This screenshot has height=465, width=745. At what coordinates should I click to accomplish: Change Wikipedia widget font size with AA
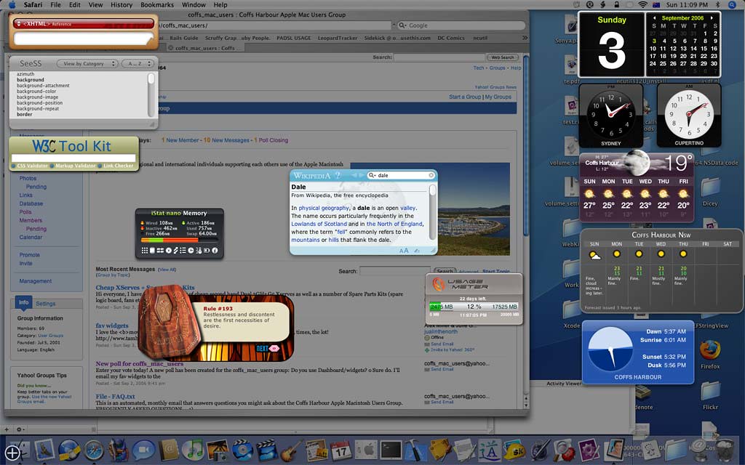403,251
